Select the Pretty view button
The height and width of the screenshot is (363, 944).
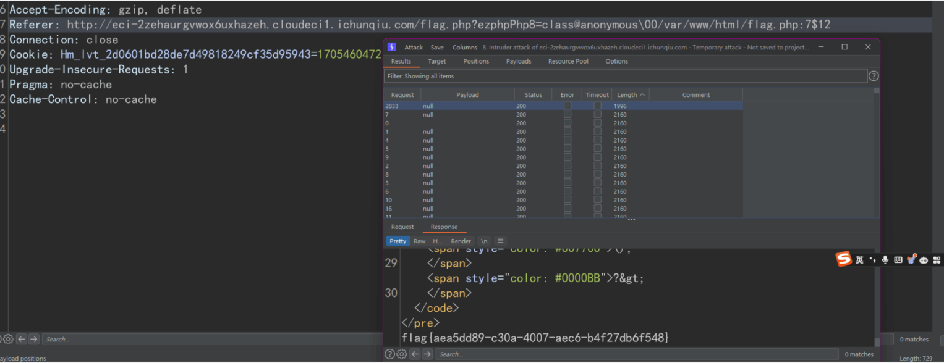[x=398, y=241]
